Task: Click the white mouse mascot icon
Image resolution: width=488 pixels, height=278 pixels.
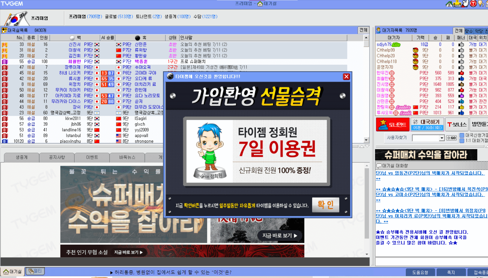Action: tap(465, 3)
